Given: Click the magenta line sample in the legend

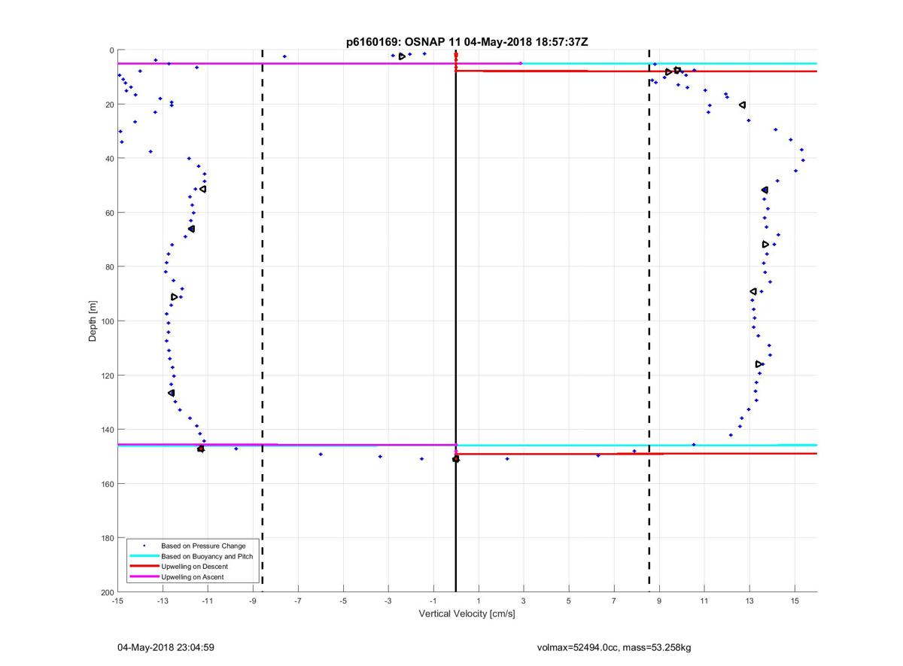Looking at the screenshot, I should click(x=144, y=577).
